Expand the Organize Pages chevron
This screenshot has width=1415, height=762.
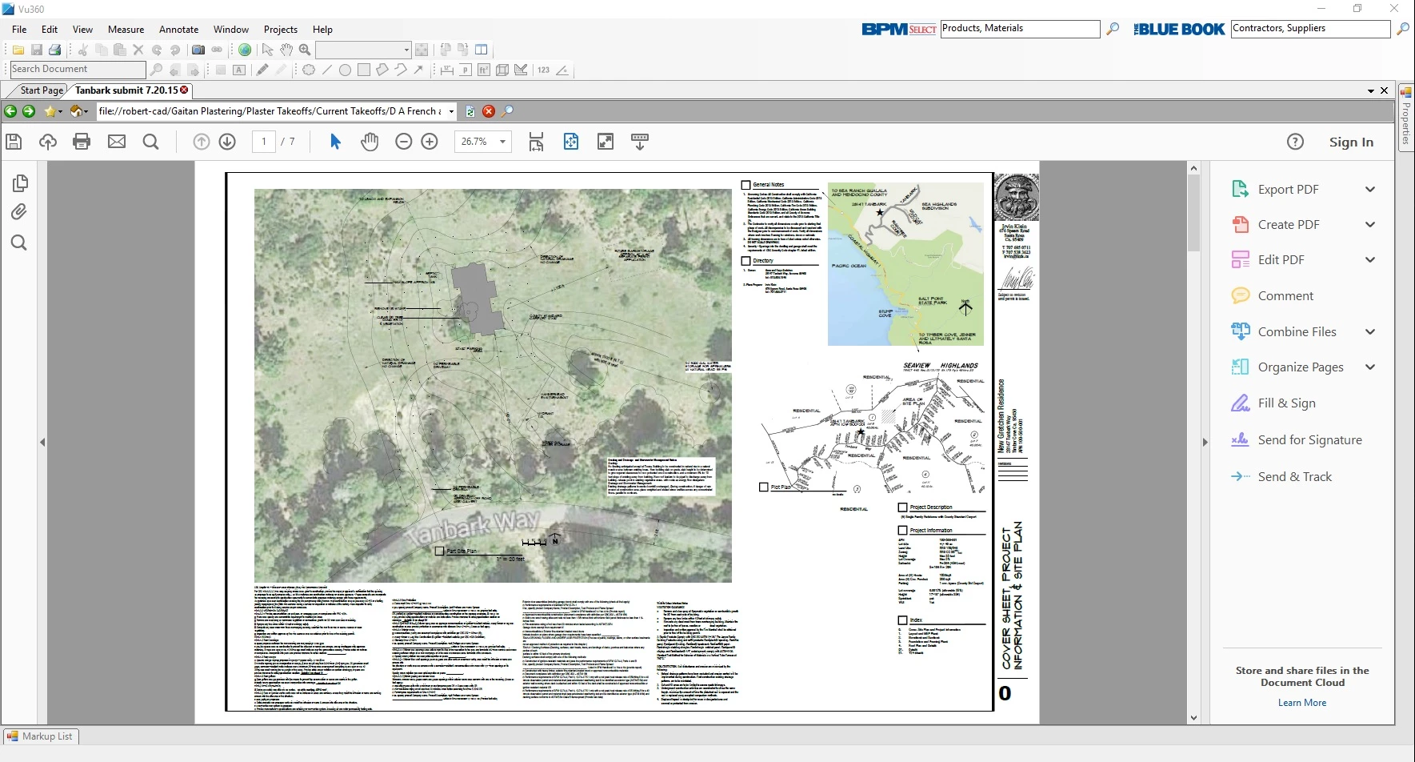coord(1369,367)
